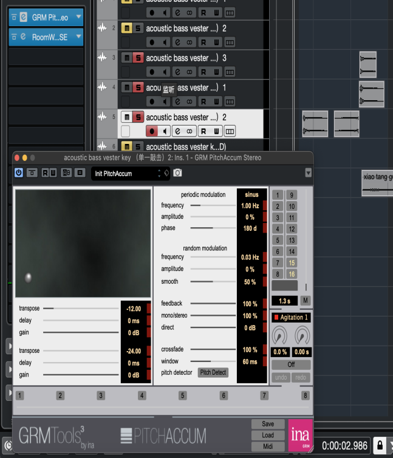
Task: Expand the plugin header menu arrow at right
Action: click(x=308, y=173)
